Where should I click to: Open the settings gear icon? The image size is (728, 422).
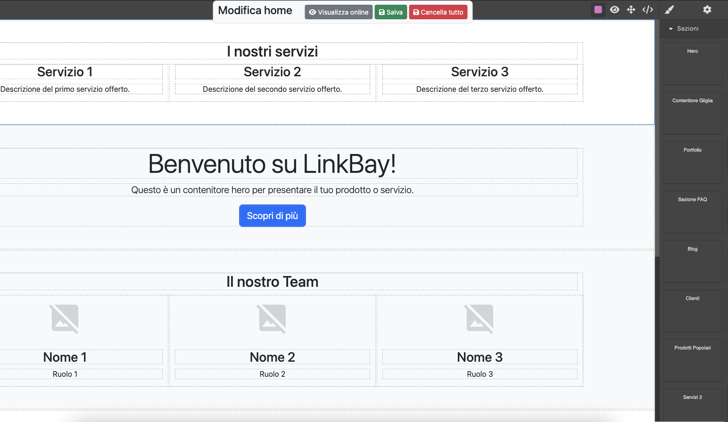(707, 9)
